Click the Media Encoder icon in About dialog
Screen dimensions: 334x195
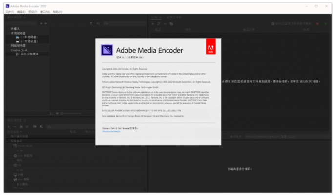pos(107,50)
